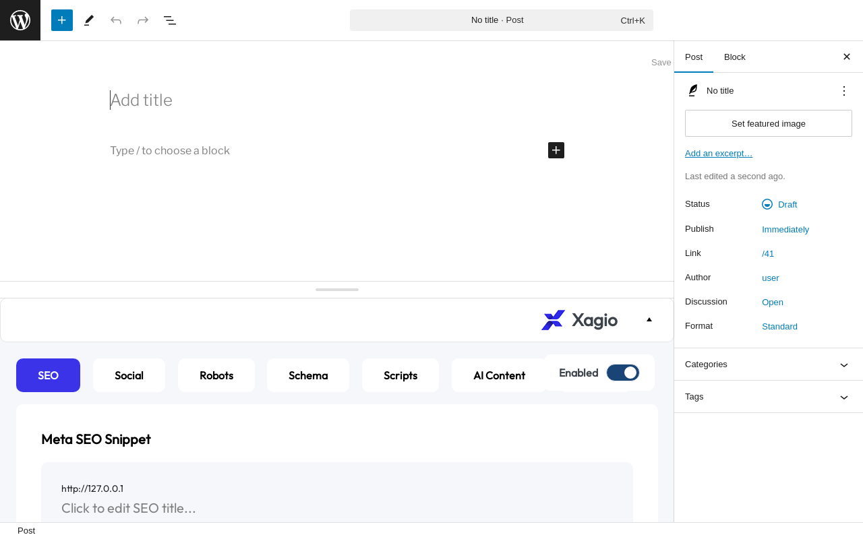Expand the Tags panel
Image resolution: width=863 pixels, height=539 pixels.
pos(769,397)
